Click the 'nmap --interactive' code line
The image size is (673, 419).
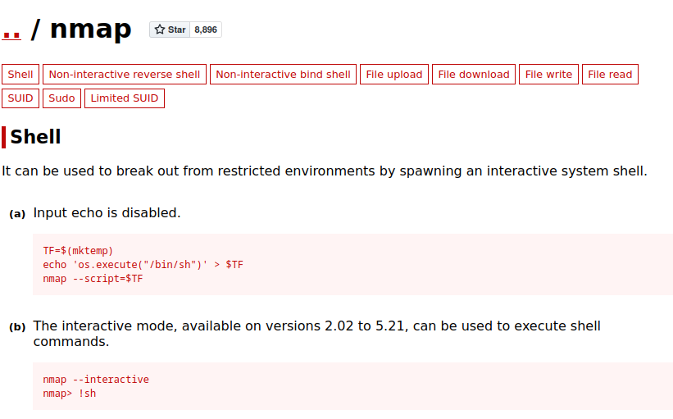pos(96,380)
